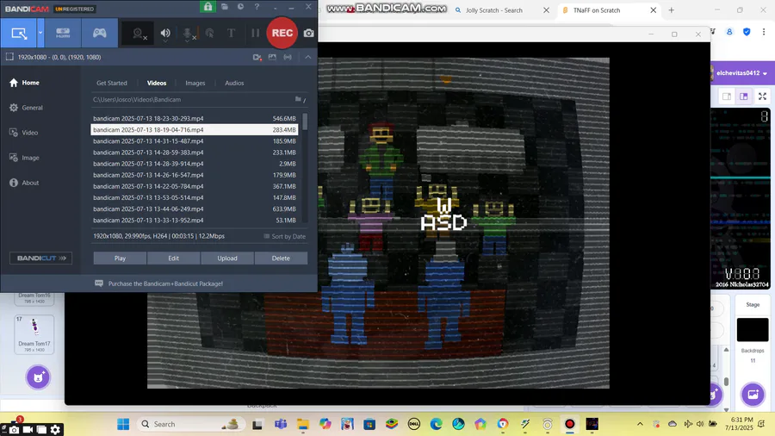Open Bandicam help question mark
Screen dimensions: 775x436
(257, 7)
